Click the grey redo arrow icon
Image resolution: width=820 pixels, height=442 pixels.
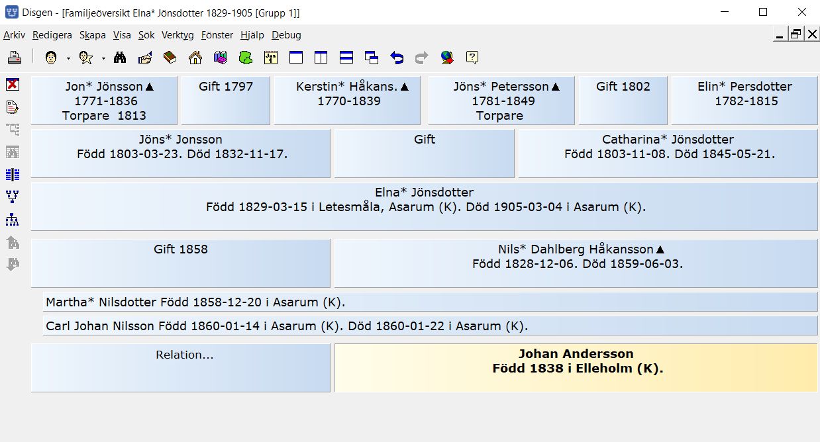tap(422, 58)
